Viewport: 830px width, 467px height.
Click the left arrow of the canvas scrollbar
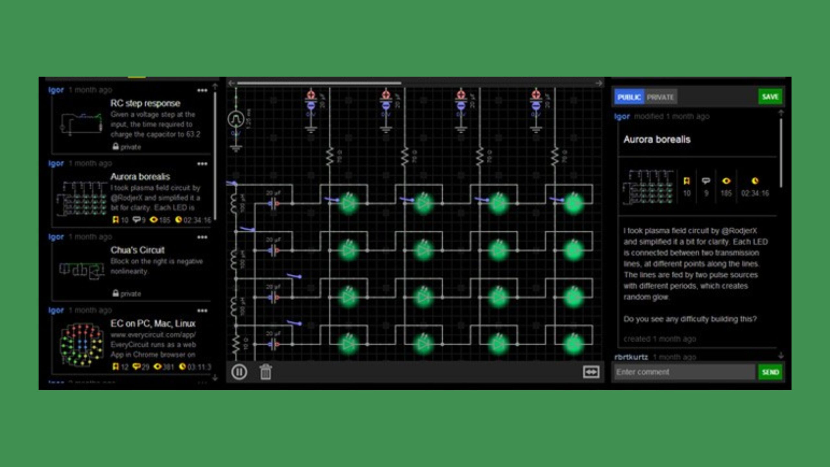click(231, 83)
